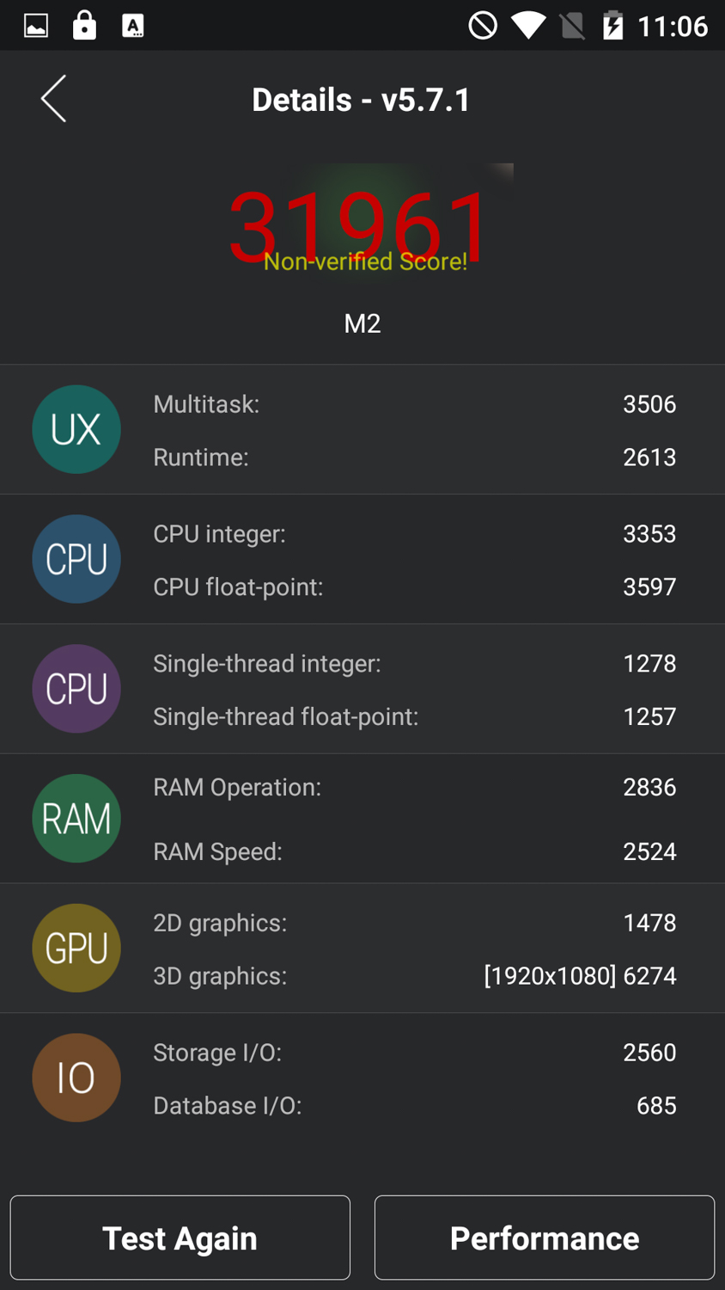Tap the M2 device name label
The width and height of the screenshot is (725, 1290).
click(362, 323)
